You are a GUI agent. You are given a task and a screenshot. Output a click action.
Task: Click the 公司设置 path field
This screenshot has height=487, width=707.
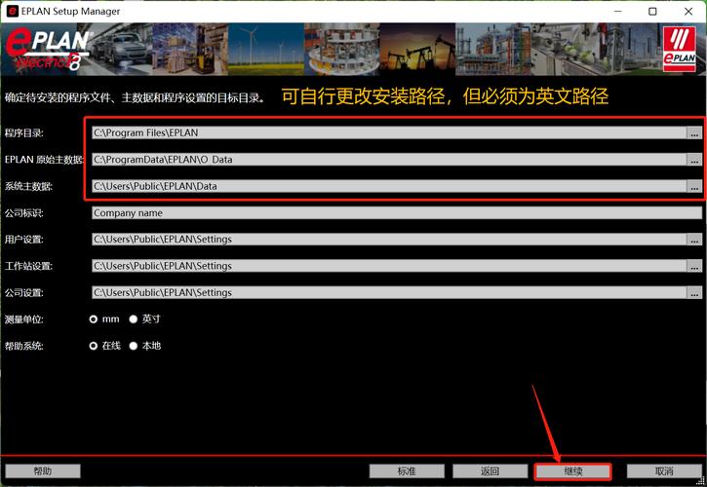(389, 292)
